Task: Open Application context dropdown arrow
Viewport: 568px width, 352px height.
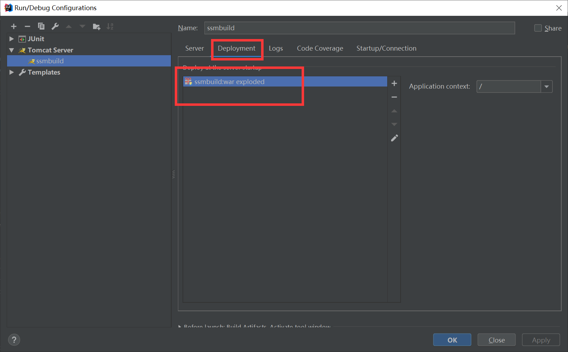Action: click(x=547, y=87)
